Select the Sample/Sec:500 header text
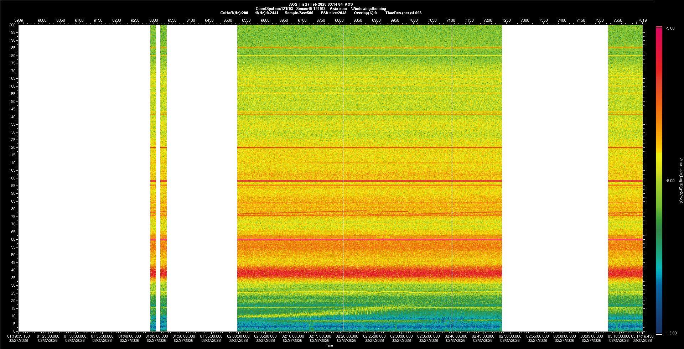The image size is (684, 349). pos(299,13)
